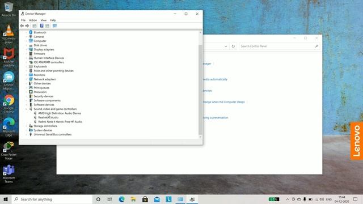Click the Scan for hardware changes icon
Viewport: 363px width, 204px height.
(54, 25)
